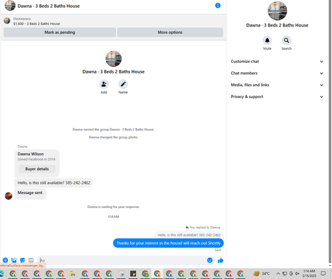Select sent reply 'Thanks for your interest'
The height and width of the screenshot is (279, 332).
168,243
